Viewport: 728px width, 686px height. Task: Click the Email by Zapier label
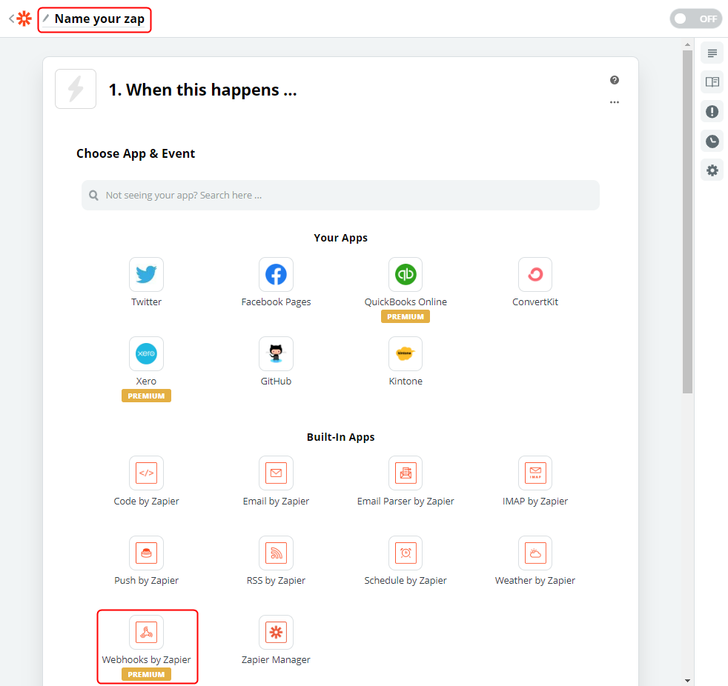pyautogui.click(x=276, y=502)
